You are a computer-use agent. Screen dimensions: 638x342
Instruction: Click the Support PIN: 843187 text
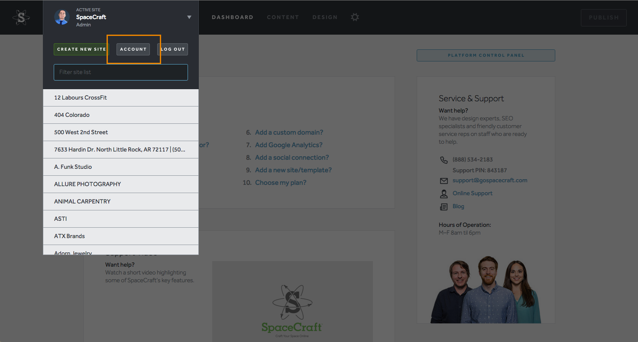(479, 171)
